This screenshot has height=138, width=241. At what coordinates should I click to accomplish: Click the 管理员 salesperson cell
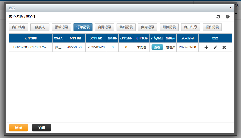point(171,47)
